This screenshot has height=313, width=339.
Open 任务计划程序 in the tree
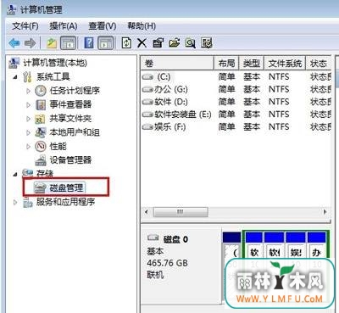click(75, 91)
